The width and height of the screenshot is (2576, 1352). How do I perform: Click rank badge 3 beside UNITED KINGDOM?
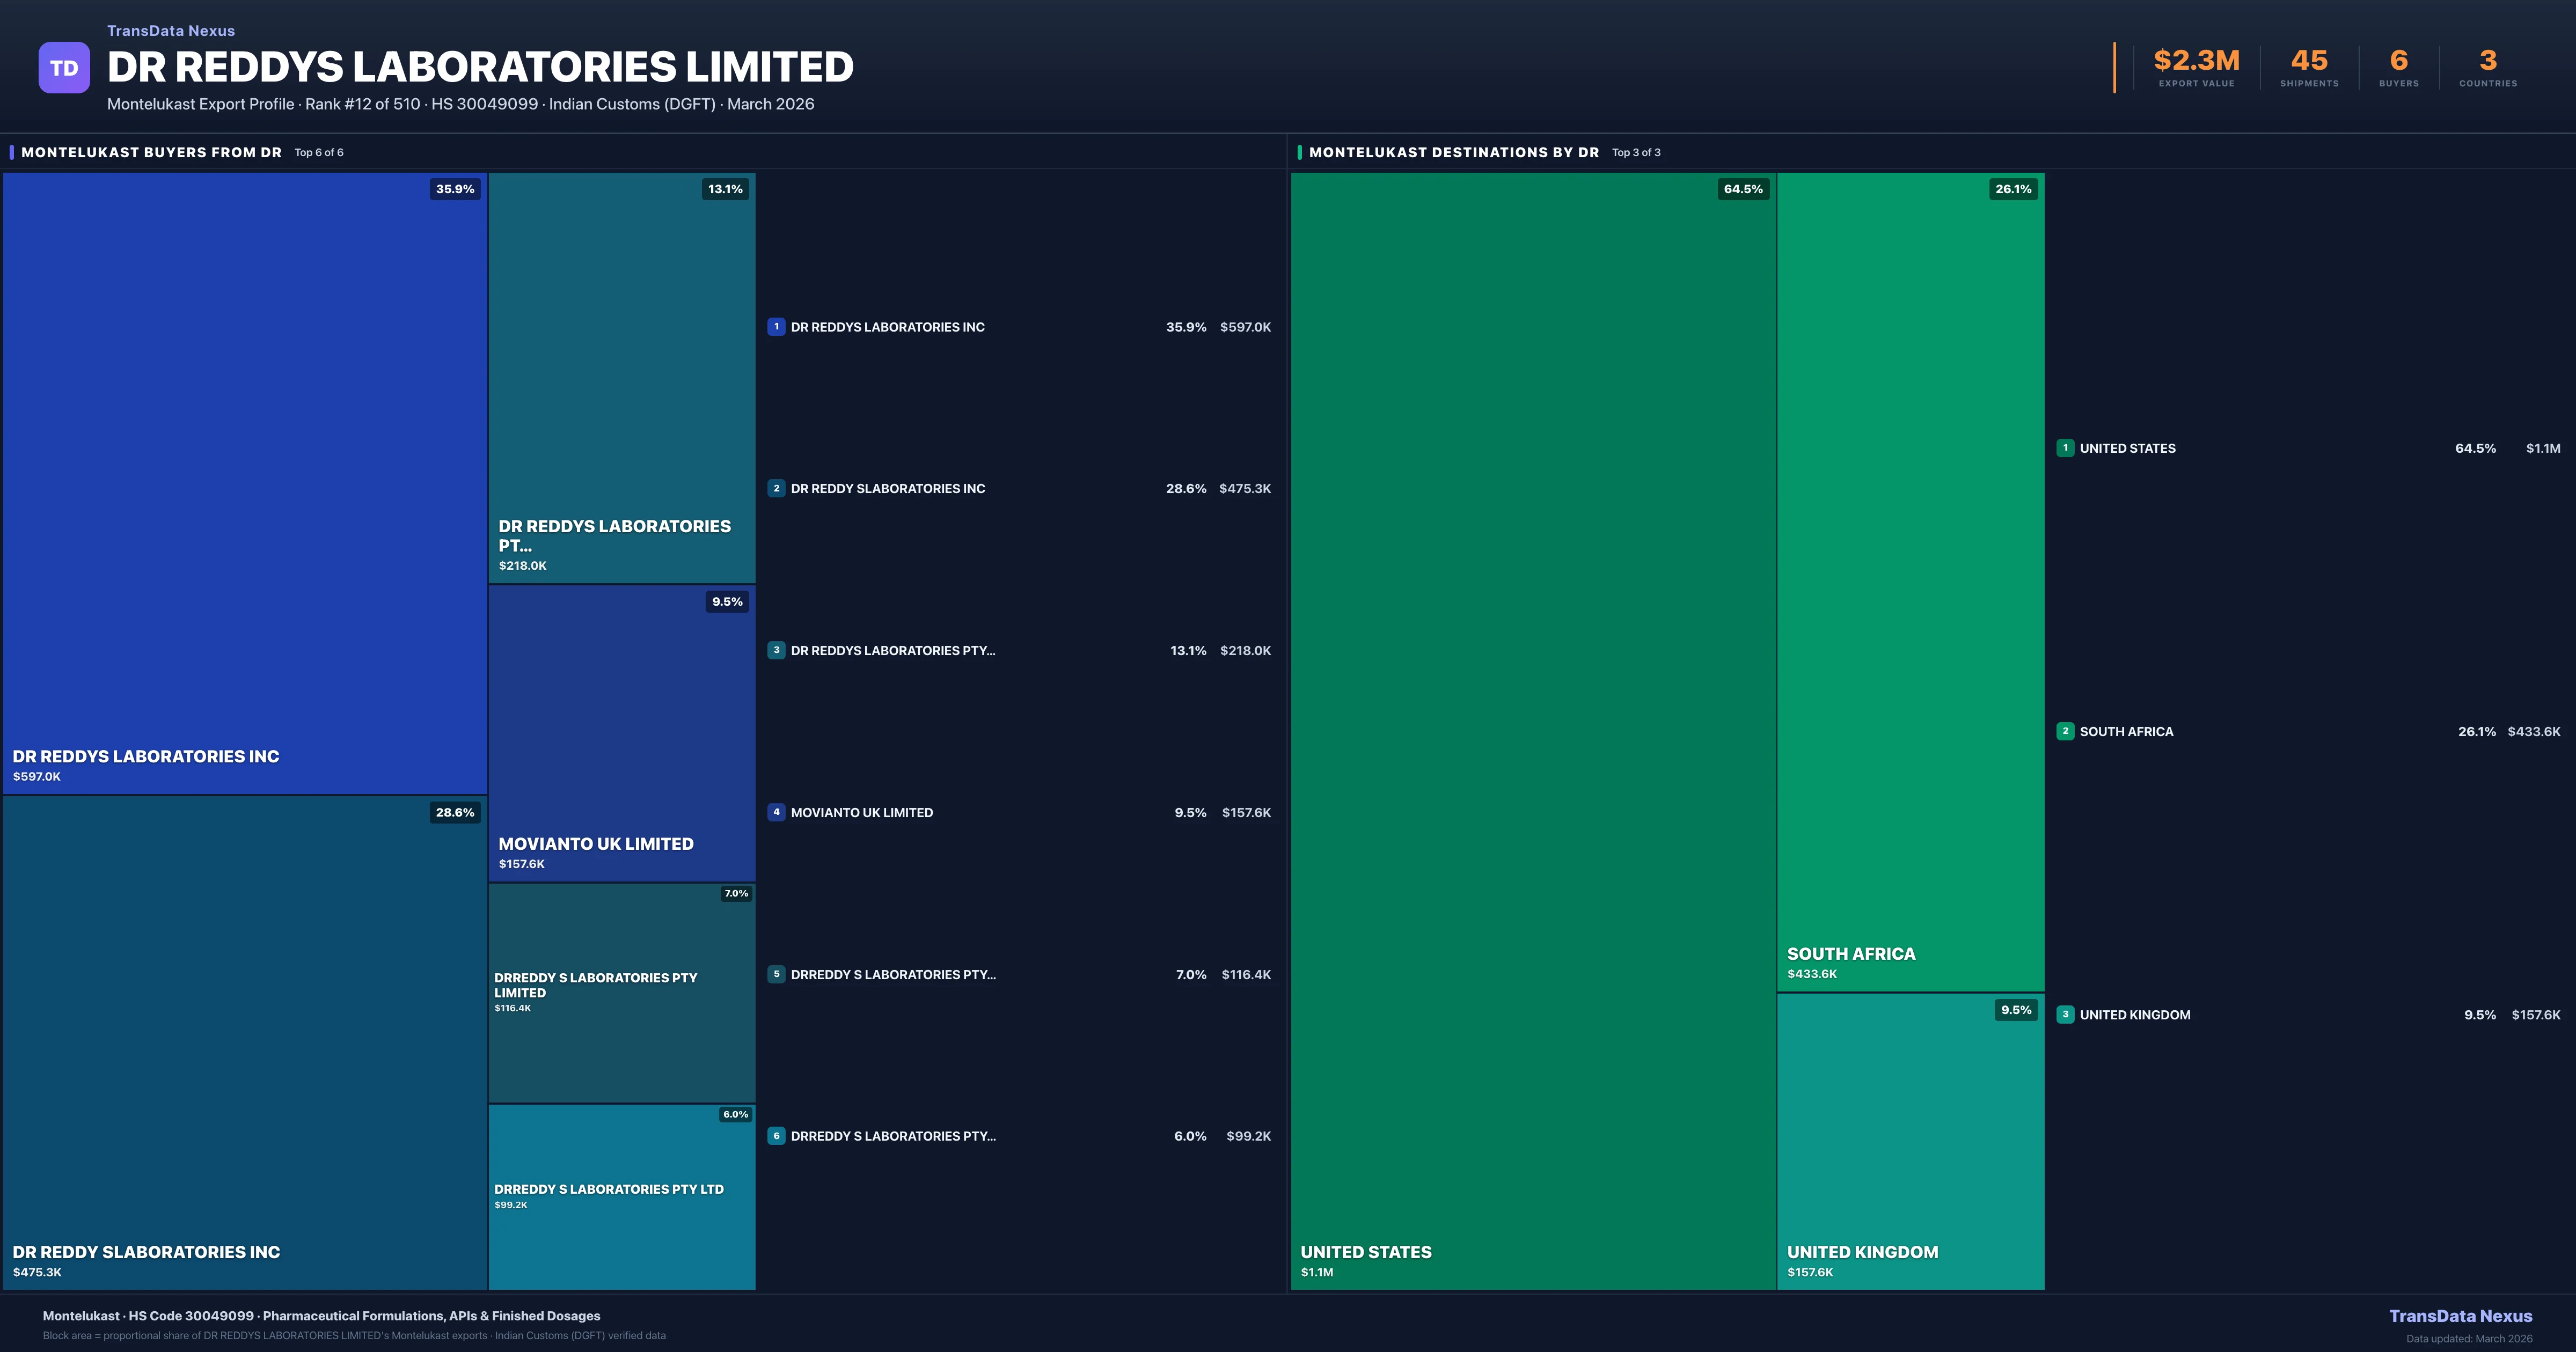(x=2065, y=1014)
